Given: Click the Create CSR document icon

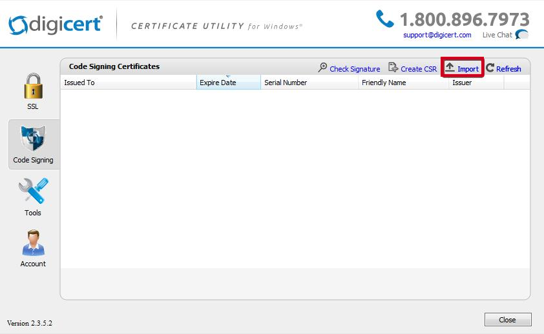Looking at the screenshot, I should (393, 68).
